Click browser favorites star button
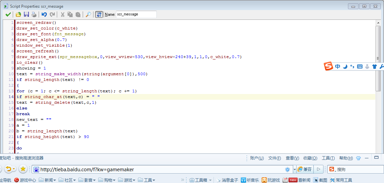 click(23, 169)
